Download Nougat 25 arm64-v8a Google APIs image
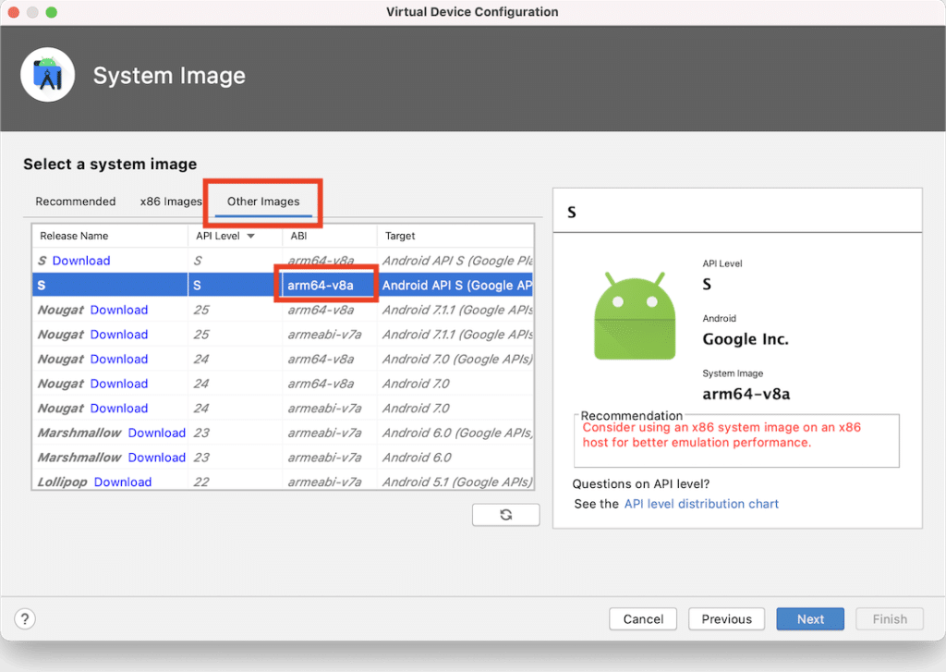 coord(119,310)
